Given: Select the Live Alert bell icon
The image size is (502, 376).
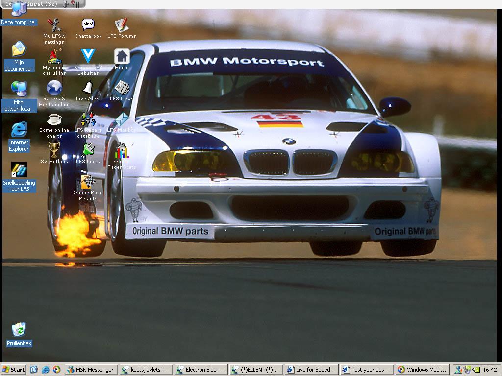Looking at the screenshot, I should [x=88, y=87].
